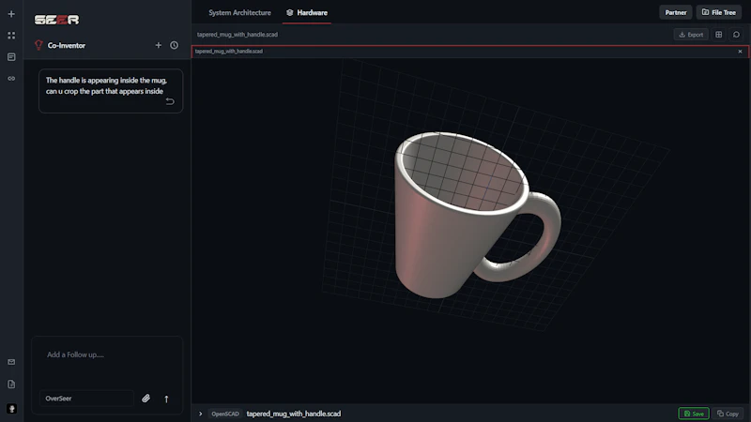The image size is (751, 422).
Task: Click the bottom bar filename tapered_mug_with_handle.scad
Action: pyautogui.click(x=294, y=414)
